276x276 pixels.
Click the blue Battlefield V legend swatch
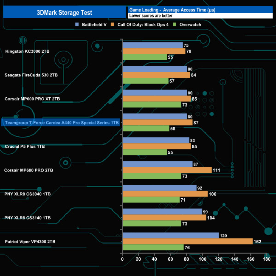[x=77, y=25]
